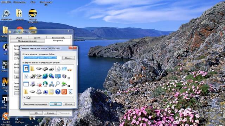Choose the light grey hard drive icon
Screen dimensions: 225x126
[x=39, y=69]
